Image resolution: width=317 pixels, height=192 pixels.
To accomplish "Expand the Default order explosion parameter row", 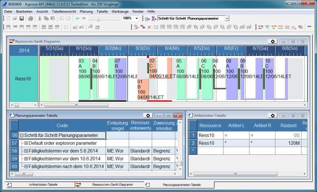I will coord(26,143).
